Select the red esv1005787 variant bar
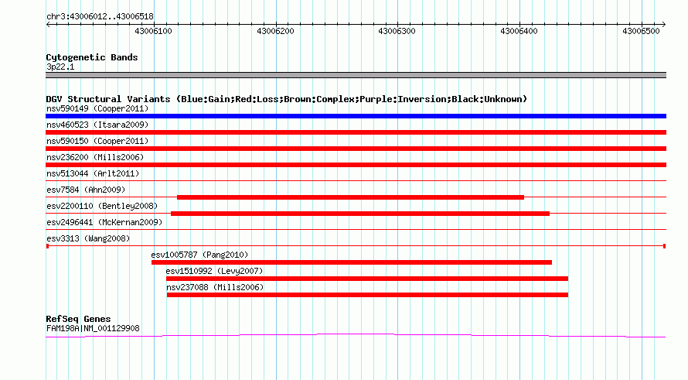 point(352,262)
